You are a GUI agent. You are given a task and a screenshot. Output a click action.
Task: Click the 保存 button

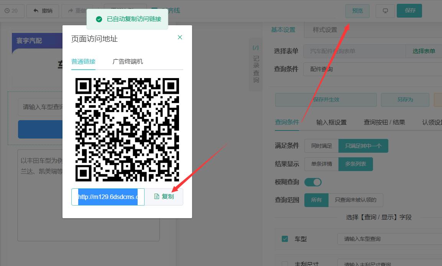click(x=409, y=11)
